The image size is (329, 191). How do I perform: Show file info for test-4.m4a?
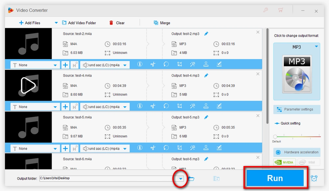140,106
